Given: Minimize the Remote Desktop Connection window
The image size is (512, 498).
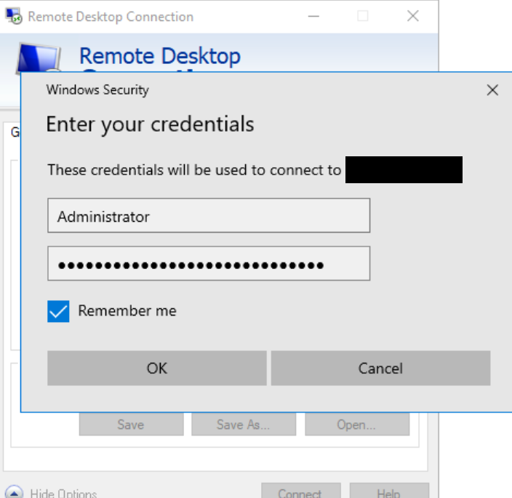Looking at the screenshot, I should click(313, 16).
